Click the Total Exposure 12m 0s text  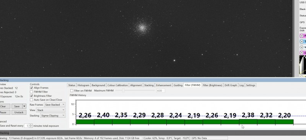pyautogui.click(x=11, y=96)
